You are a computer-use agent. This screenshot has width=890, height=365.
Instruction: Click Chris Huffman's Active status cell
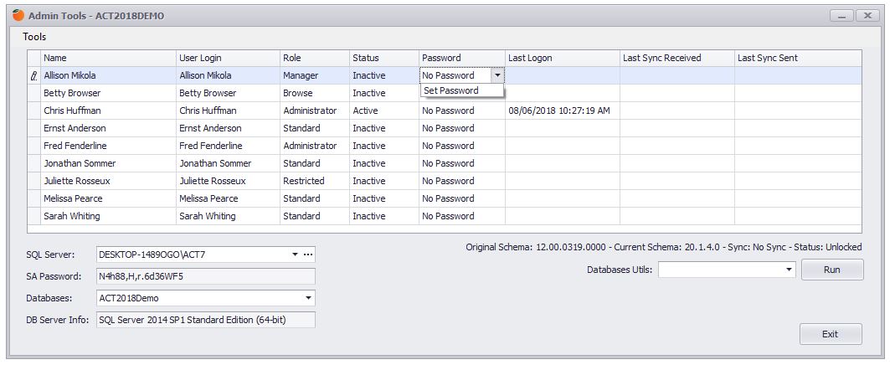(384, 111)
